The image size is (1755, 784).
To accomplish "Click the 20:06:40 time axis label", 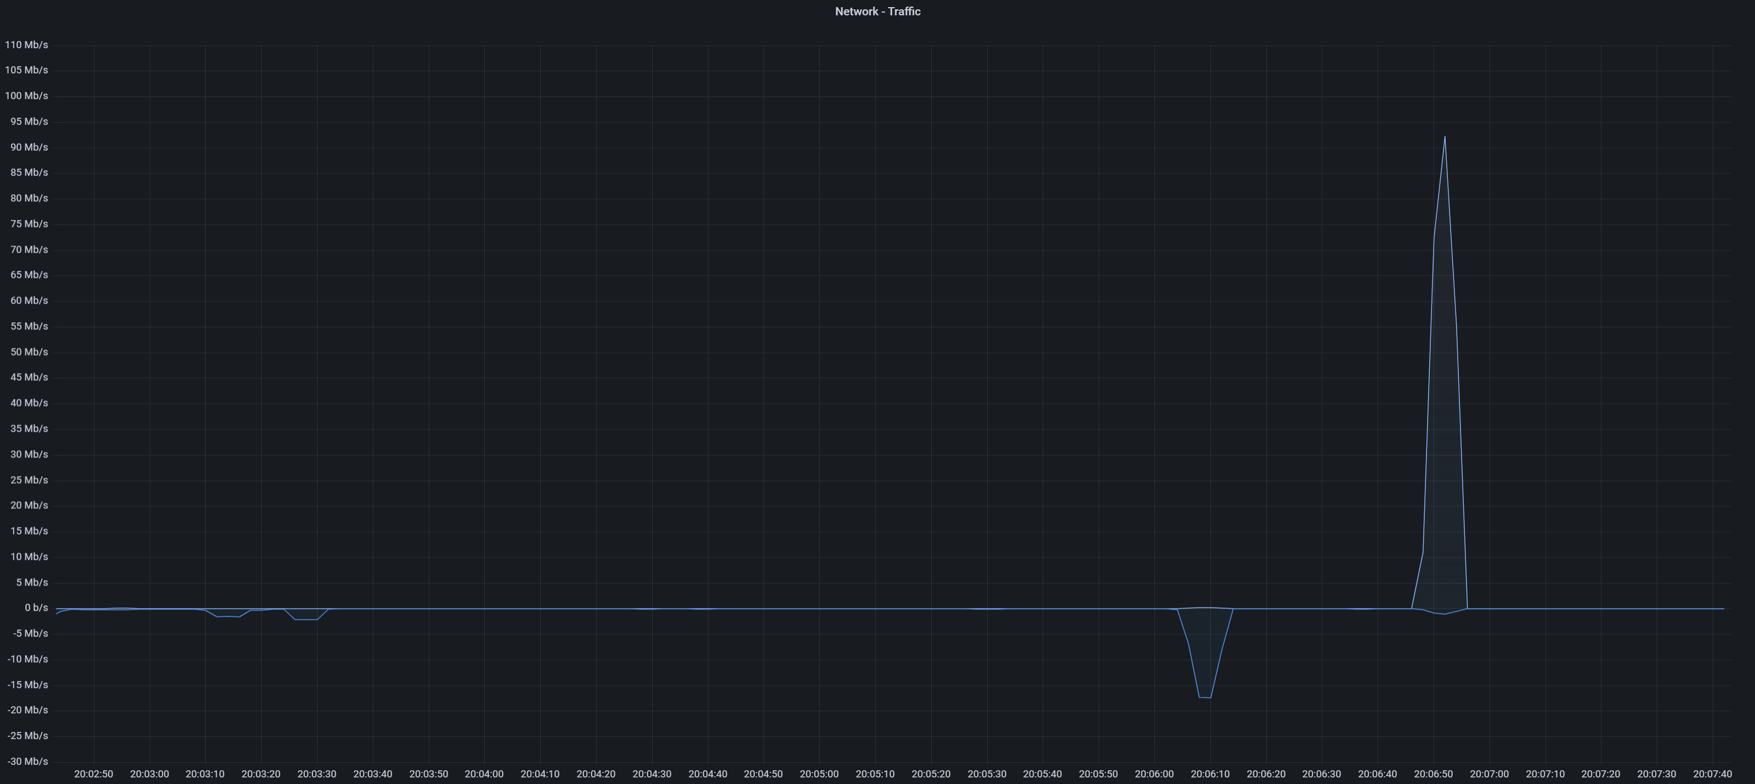I will point(1378,775).
